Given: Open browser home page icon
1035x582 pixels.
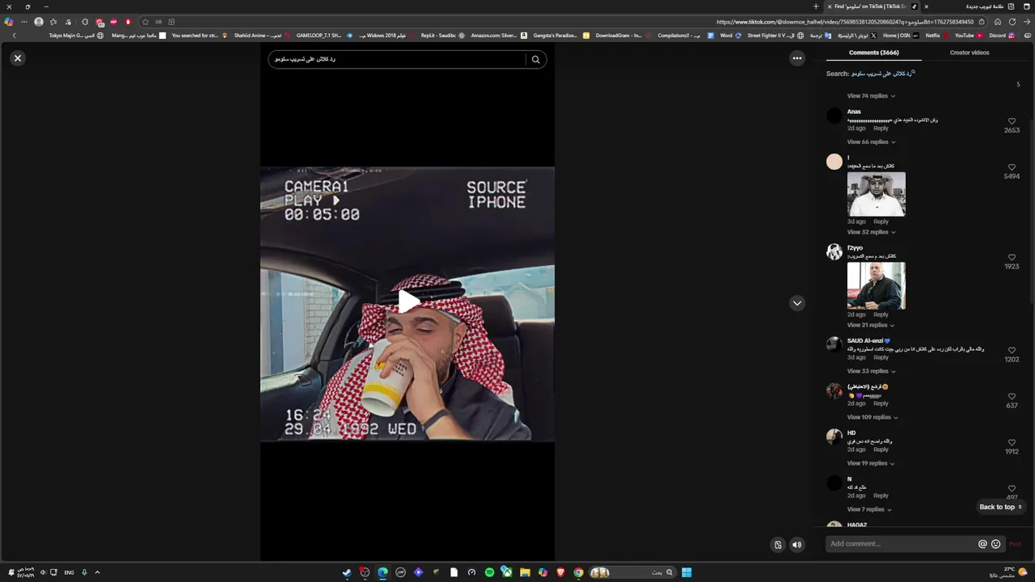Looking at the screenshot, I should (998, 22).
